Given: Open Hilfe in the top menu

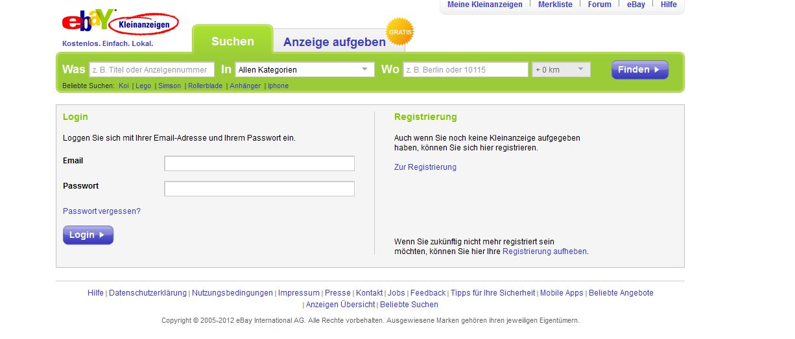Looking at the screenshot, I should tap(669, 5).
